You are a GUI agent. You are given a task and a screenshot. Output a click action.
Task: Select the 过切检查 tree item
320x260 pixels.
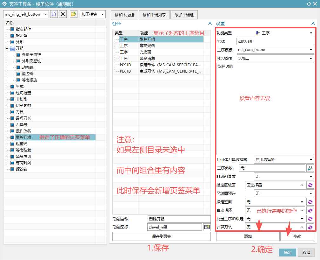pos(23,93)
